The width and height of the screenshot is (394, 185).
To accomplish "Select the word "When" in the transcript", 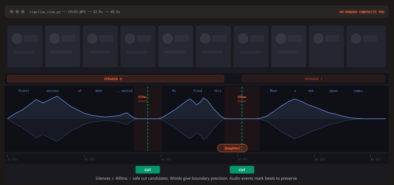I will pos(273,91).
